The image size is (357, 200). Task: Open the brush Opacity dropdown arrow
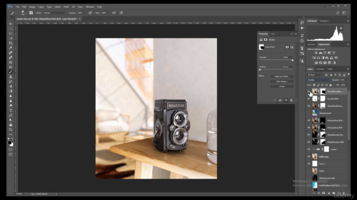(85, 13)
